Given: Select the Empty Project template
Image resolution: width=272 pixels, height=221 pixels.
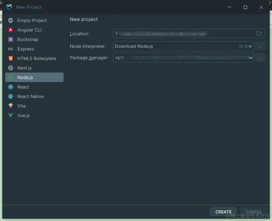Looking at the screenshot, I should click(x=34, y=20).
